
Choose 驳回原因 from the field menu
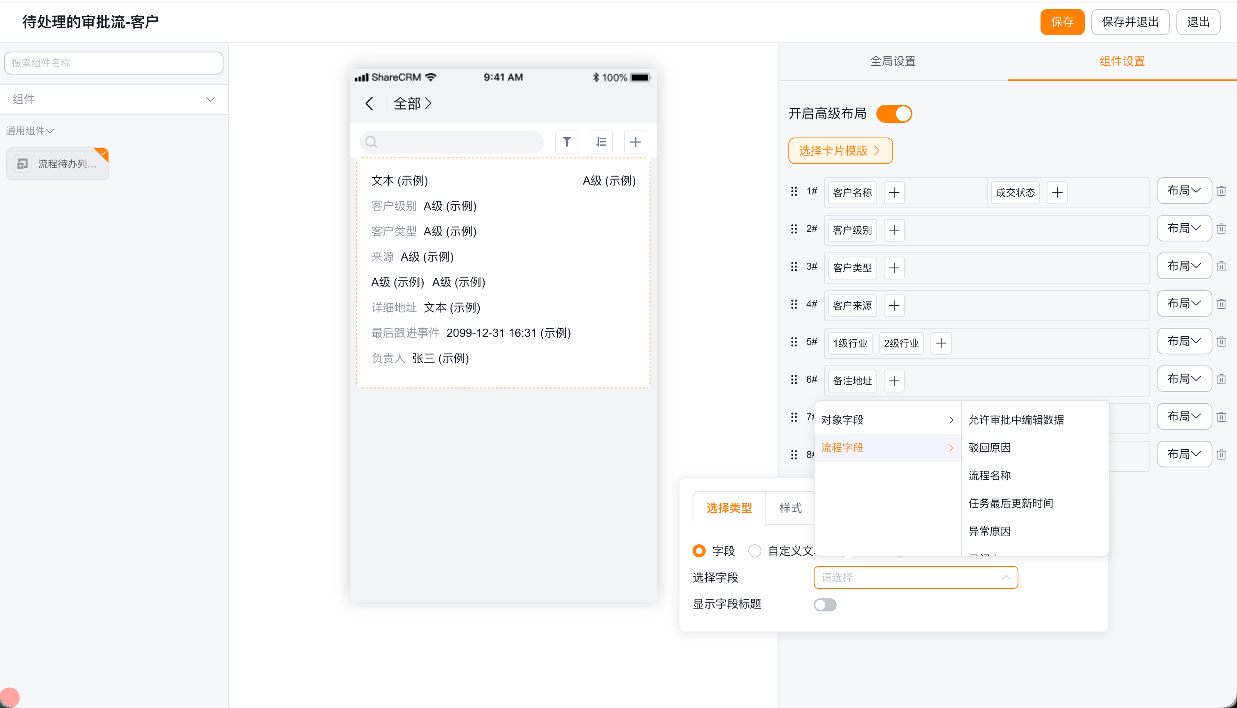pyautogui.click(x=989, y=447)
